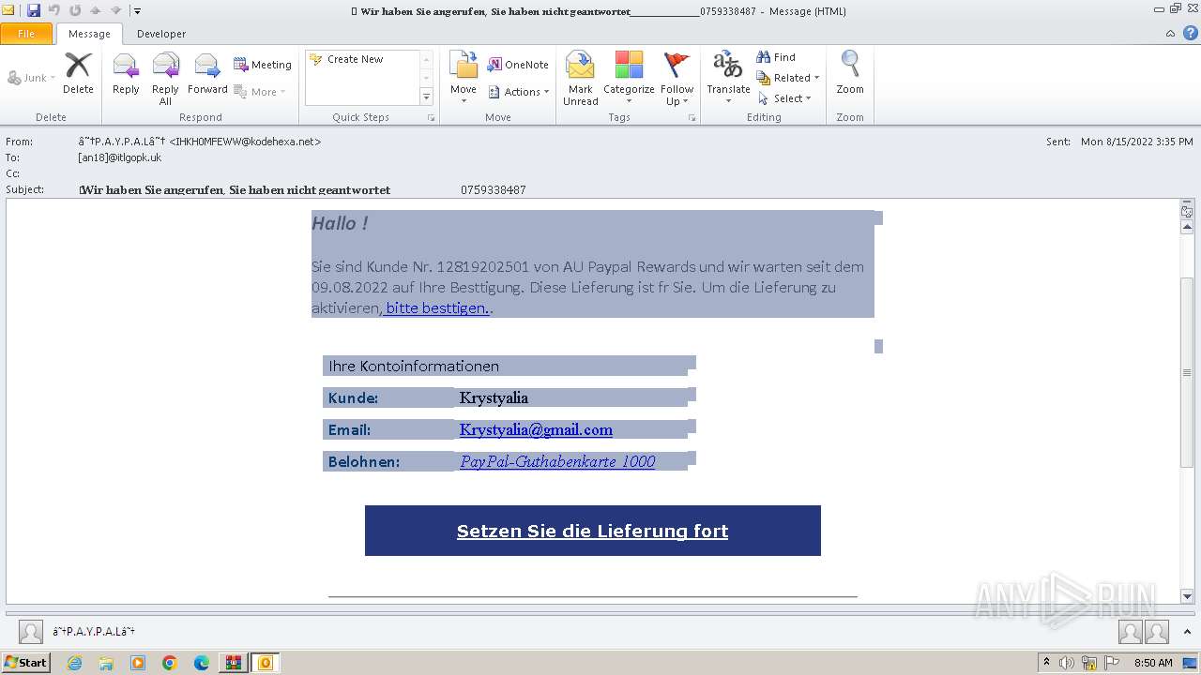This screenshot has width=1201, height=675.
Task: Click the Start button
Action: [25, 663]
